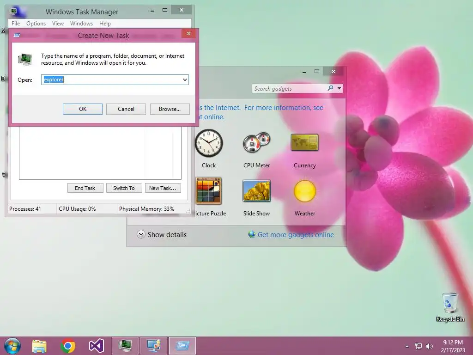Open the Clock gadget

point(208,143)
